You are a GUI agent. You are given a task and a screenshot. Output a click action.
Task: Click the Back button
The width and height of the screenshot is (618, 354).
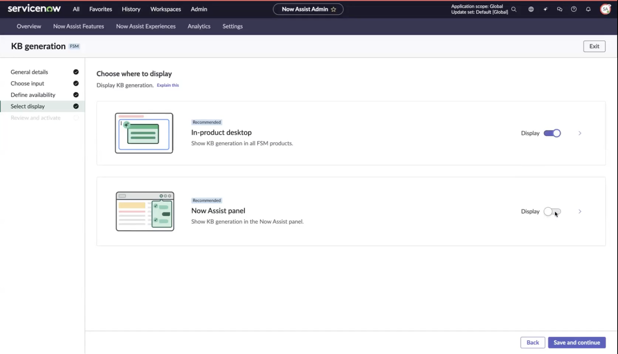click(x=533, y=342)
